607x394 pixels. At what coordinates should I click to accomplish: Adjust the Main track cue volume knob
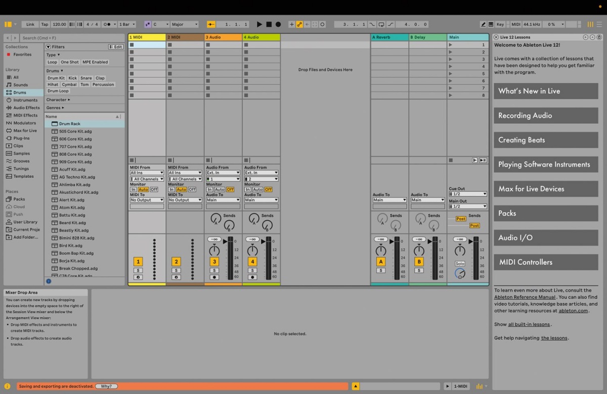460,273
